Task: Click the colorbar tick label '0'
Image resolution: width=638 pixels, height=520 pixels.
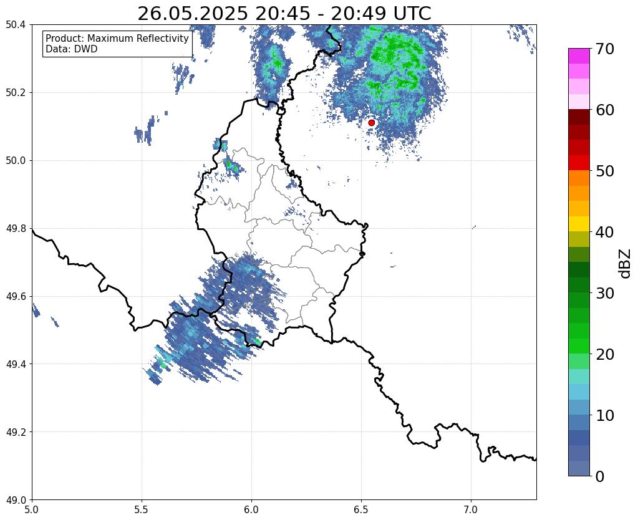Action: [600, 476]
